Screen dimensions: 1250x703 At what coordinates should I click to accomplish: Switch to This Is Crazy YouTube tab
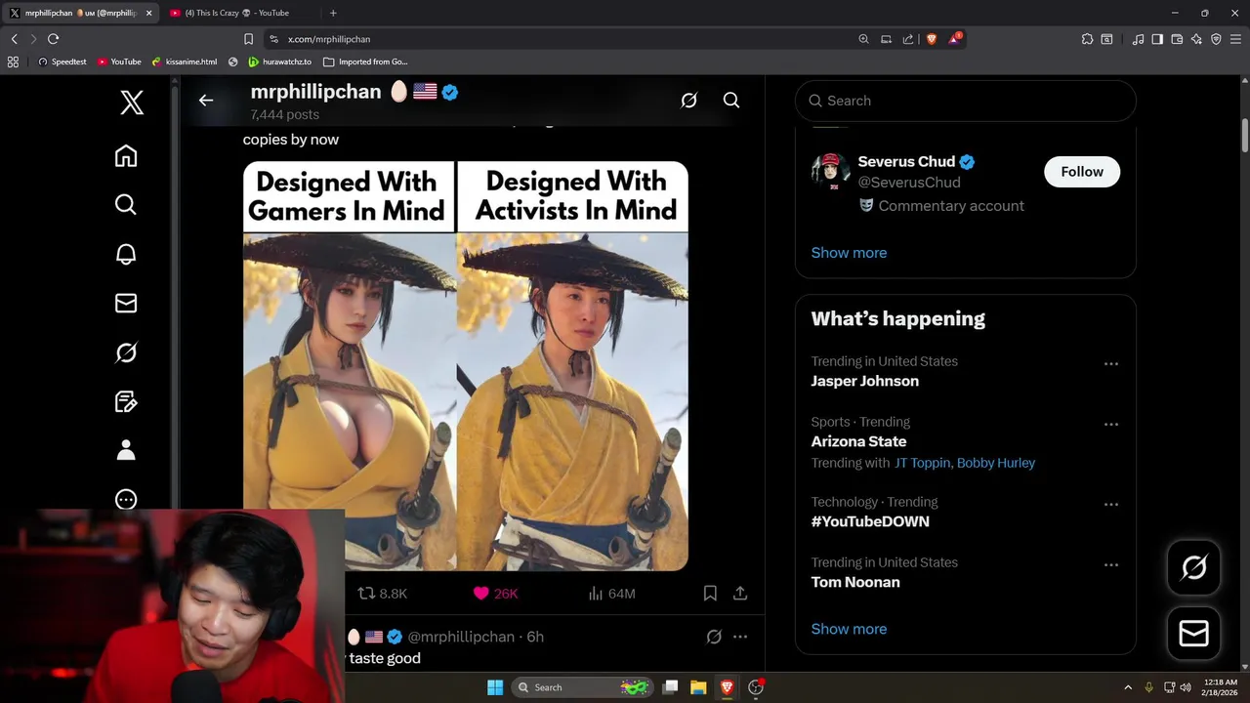[x=239, y=13]
